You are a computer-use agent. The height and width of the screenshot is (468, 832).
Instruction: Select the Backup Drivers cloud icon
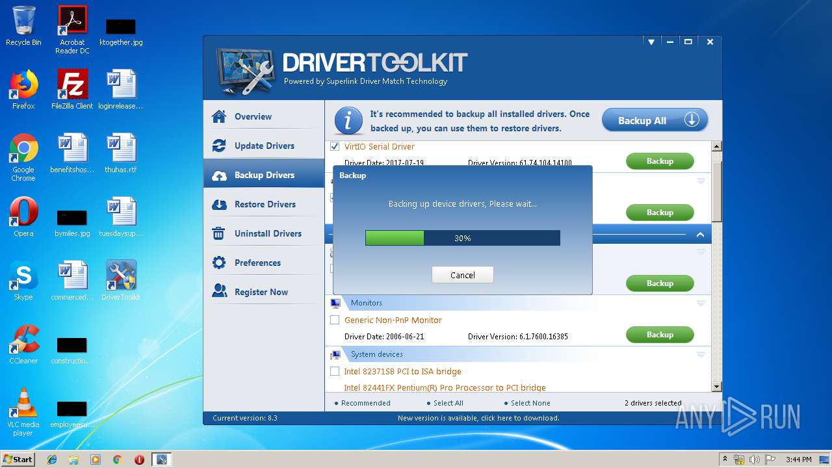click(219, 175)
